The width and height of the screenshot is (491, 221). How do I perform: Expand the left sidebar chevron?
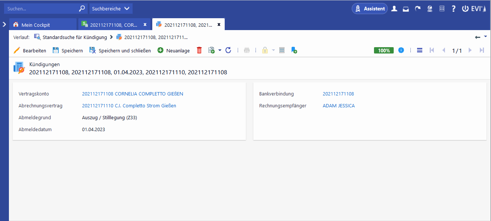(x=4, y=24)
